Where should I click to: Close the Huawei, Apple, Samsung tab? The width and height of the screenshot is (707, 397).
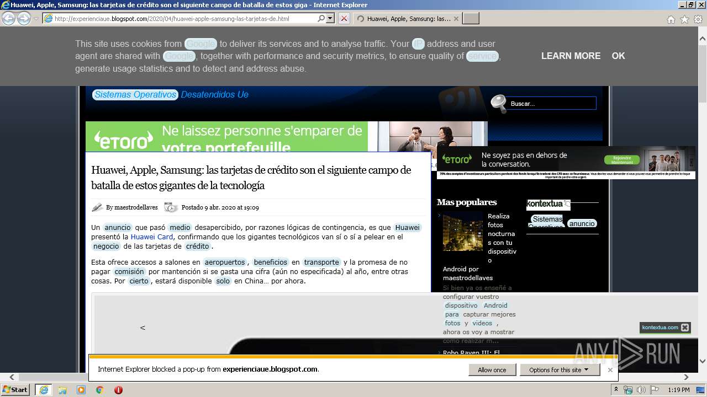click(x=456, y=18)
